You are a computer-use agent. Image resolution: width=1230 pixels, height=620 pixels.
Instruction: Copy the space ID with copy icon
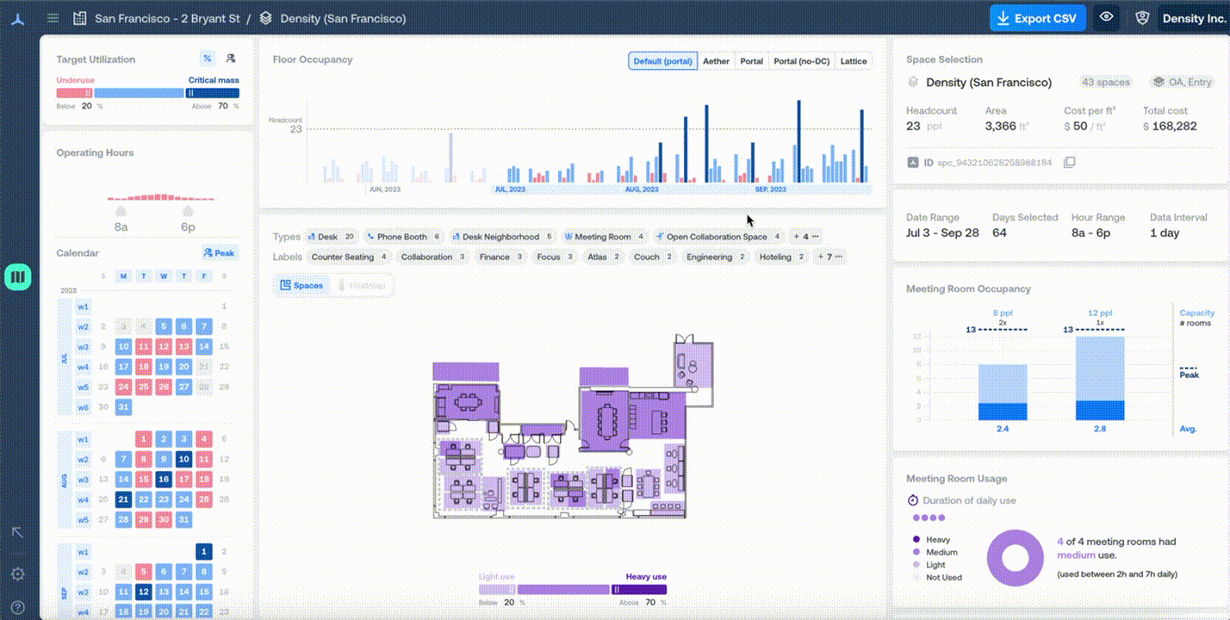1069,162
